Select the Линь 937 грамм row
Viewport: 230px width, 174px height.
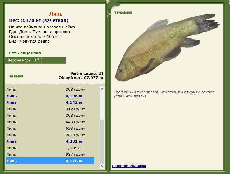(50, 154)
